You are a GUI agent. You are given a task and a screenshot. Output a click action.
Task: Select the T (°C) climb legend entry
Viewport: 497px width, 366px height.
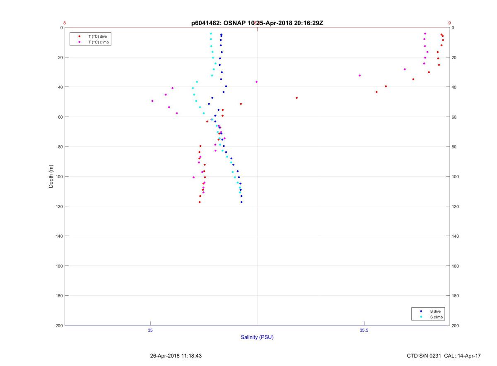[x=99, y=42]
